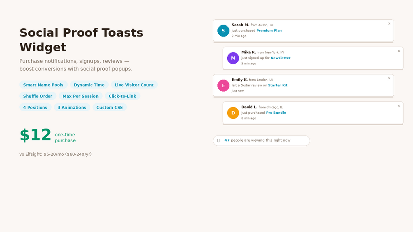Screen dimensions: 413x232
Task: Close the Mike R. newsletter toast
Action: pos(399,51)
